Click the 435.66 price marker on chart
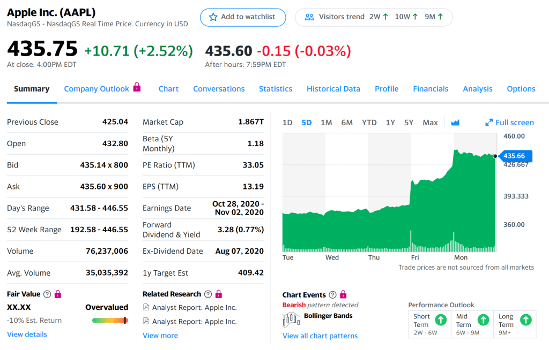The width and height of the screenshot is (549, 350). 516,156
